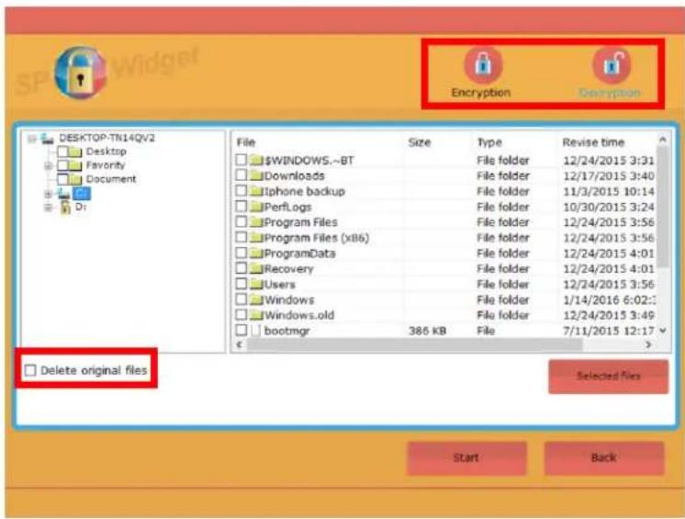Click the padlock globe logo
The height and width of the screenshot is (519, 685).
(x=81, y=73)
